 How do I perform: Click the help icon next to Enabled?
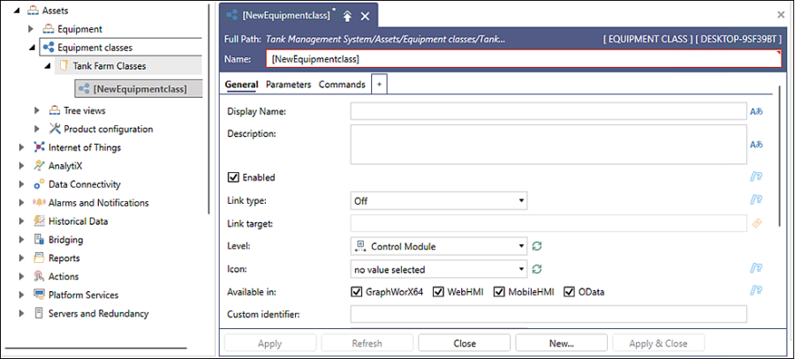point(756,176)
